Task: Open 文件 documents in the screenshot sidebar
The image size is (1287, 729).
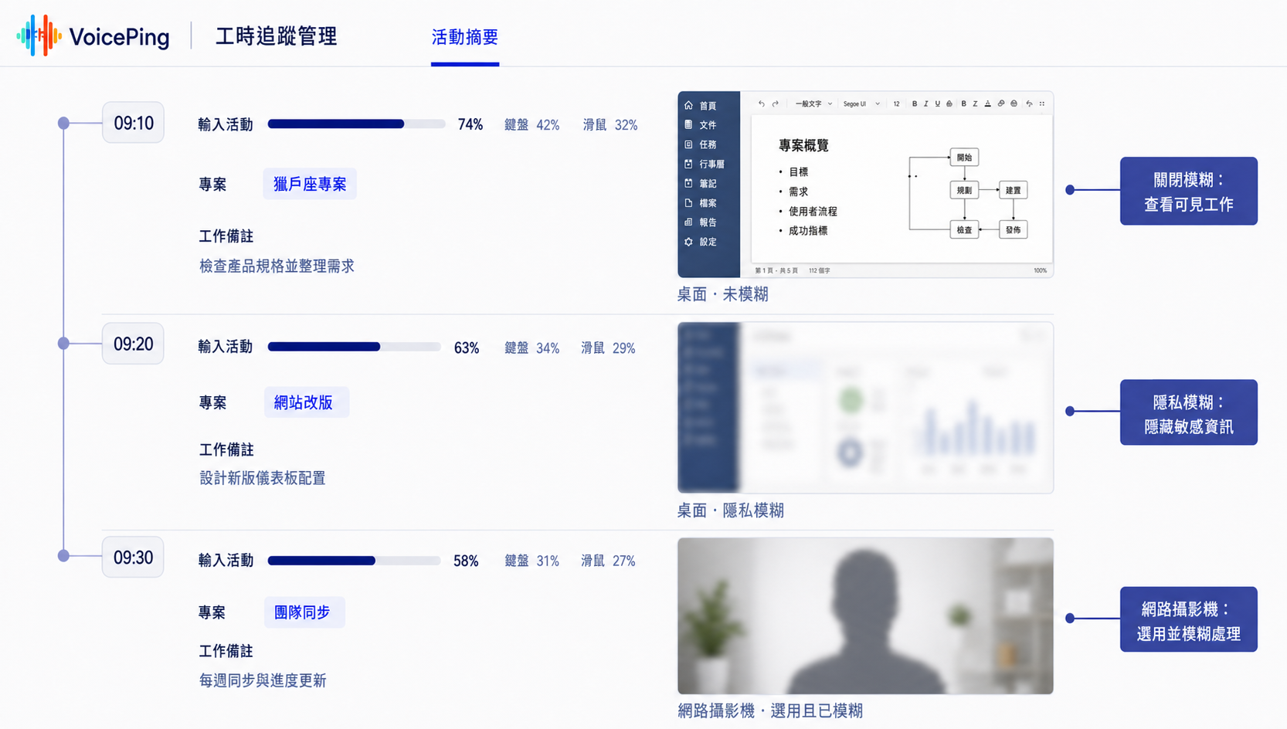Action: 701,124
